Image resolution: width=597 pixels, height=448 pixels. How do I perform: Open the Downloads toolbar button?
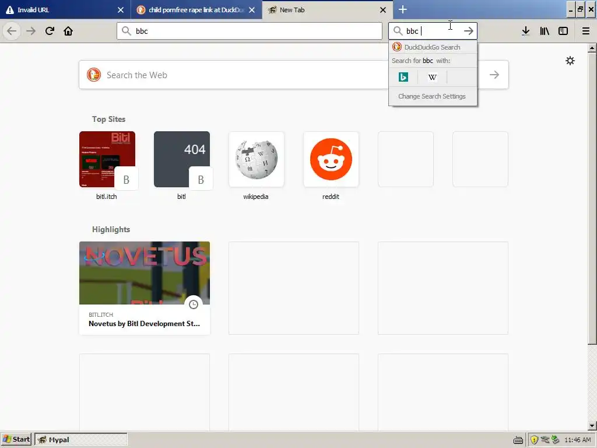point(526,31)
